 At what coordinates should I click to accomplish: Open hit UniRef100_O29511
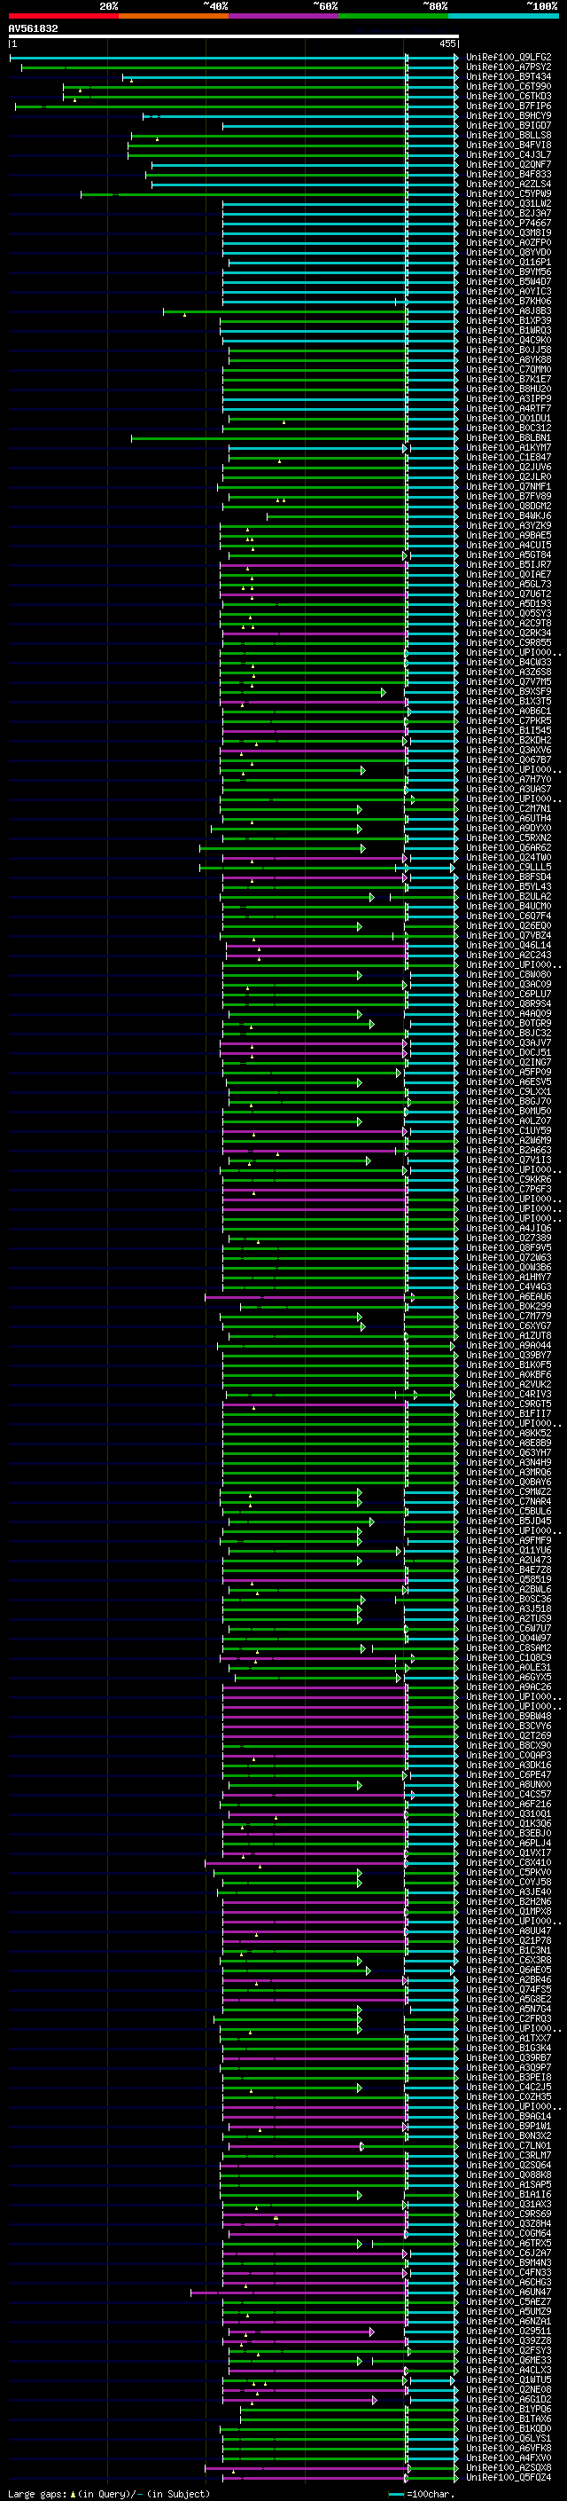[x=509, y=2331]
